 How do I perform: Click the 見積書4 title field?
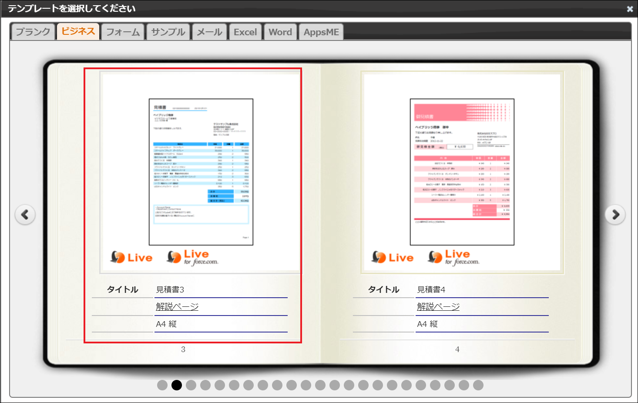pos(482,290)
